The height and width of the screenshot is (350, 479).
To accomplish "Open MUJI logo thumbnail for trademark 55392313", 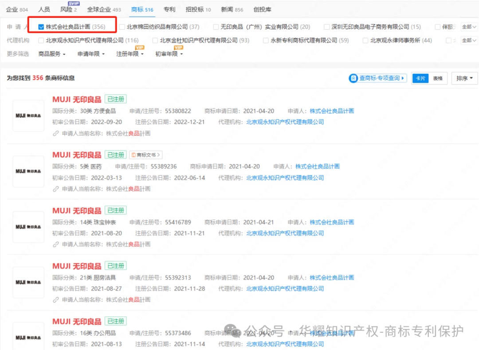I will [28, 282].
